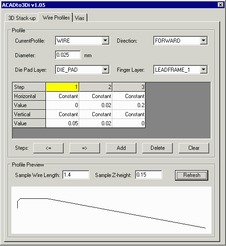Click the Add step button
Viewport: 226px width, 246px height.
pyautogui.click(x=121, y=148)
